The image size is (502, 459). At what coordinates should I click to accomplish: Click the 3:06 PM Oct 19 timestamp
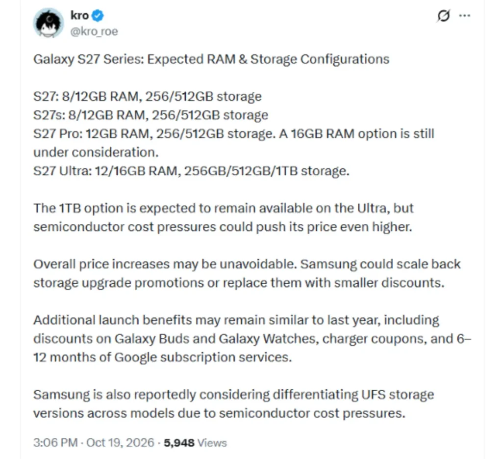pos(94,443)
